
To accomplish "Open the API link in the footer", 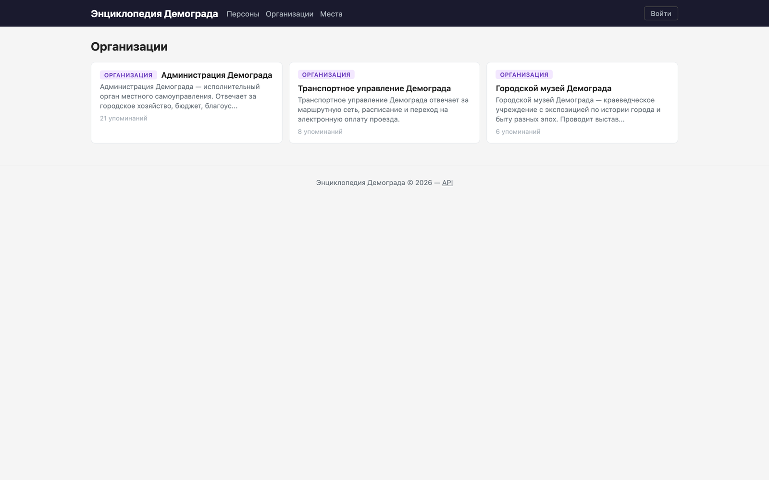I will [447, 182].
